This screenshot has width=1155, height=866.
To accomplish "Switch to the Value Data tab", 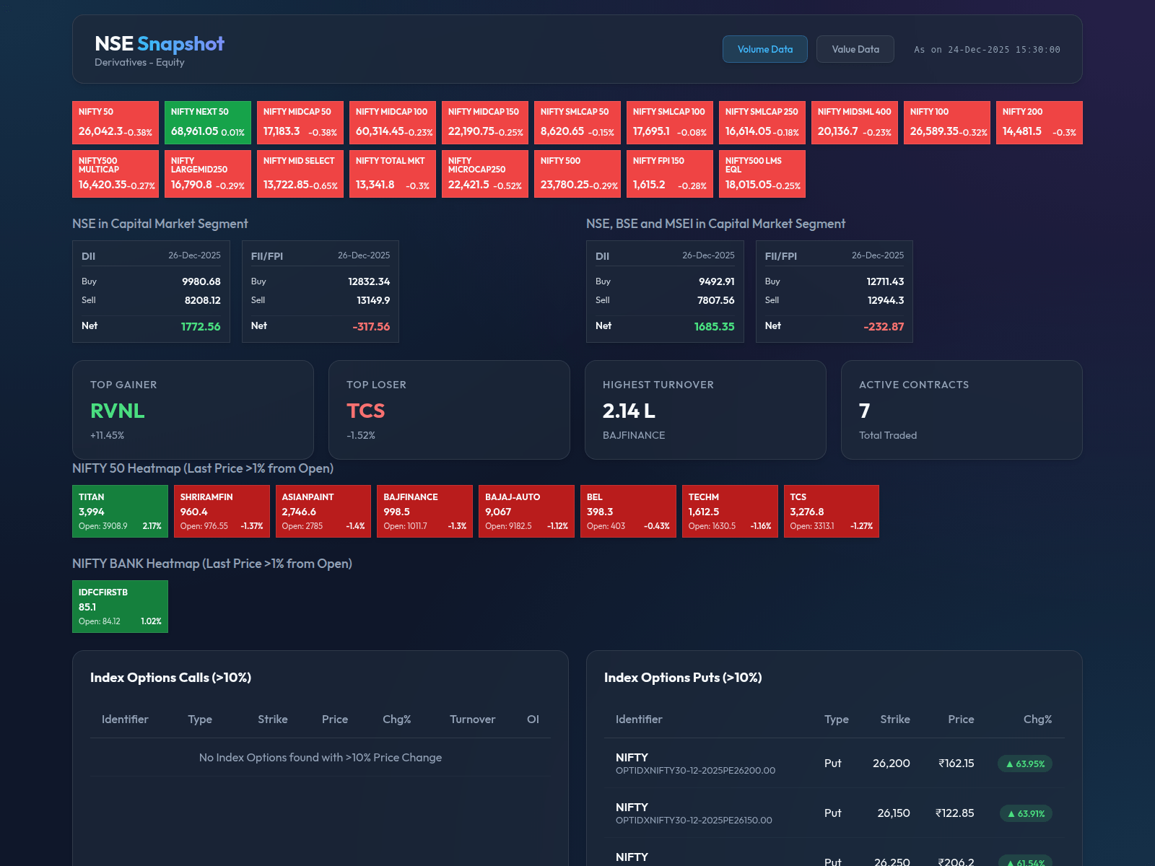I will (855, 49).
